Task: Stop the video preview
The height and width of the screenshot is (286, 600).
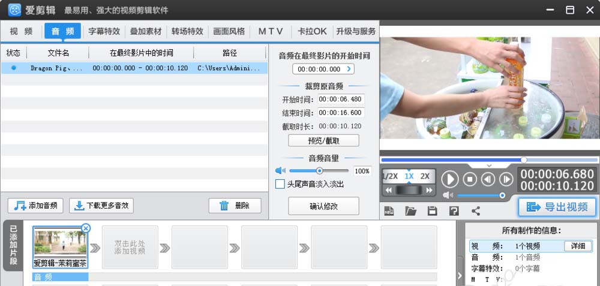Action: pyautogui.click(x=470, y=179)
